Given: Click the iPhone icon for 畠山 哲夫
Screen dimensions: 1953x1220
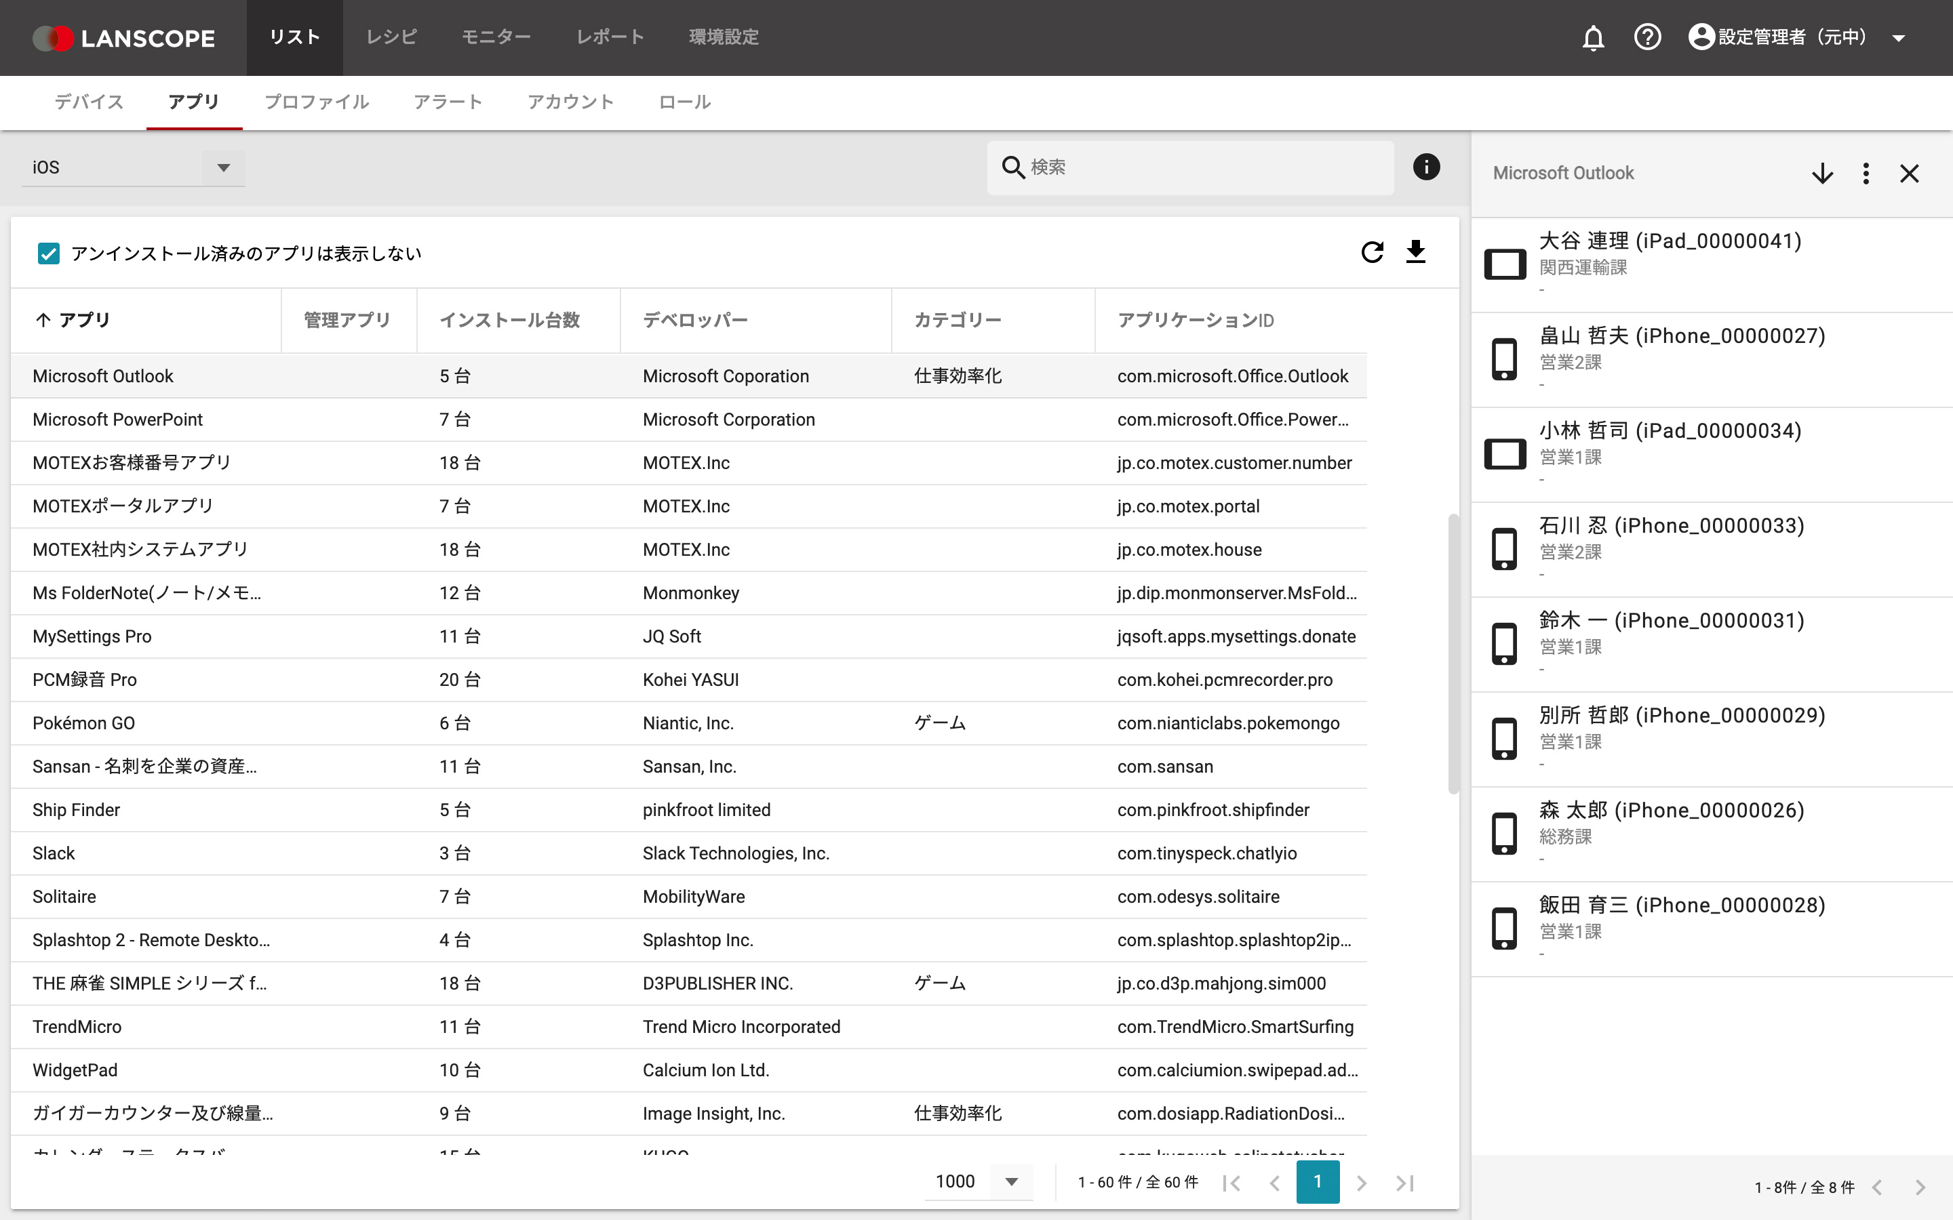Looking at the screenshot, I should (1504, 359).
